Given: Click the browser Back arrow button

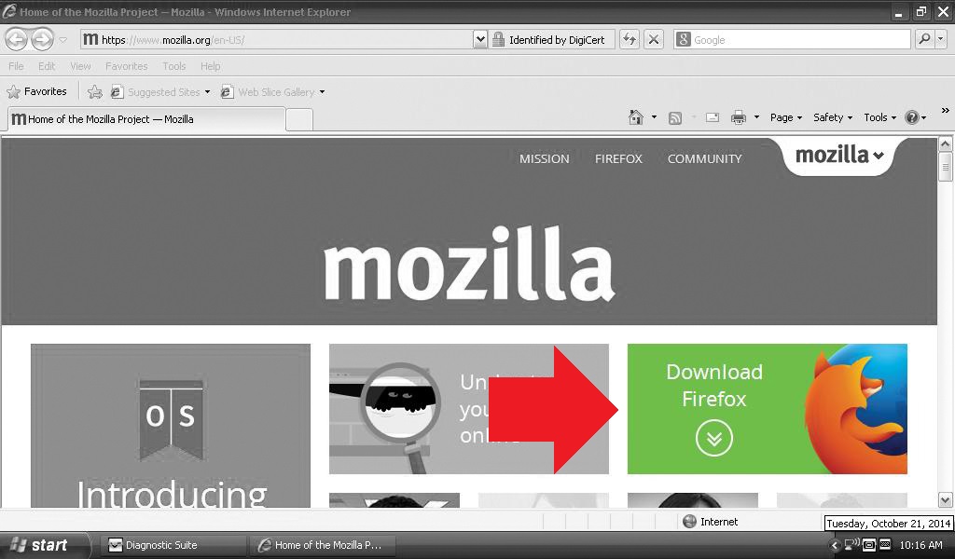Looking at the screenshot, I should 17,39.
